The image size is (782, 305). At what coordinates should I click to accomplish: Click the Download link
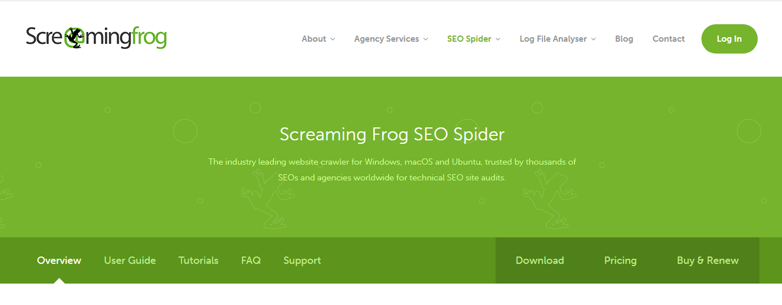point(540,260)
